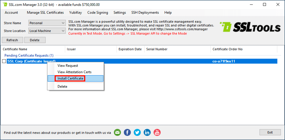Open the Facebook icon link

click(127, 132)
